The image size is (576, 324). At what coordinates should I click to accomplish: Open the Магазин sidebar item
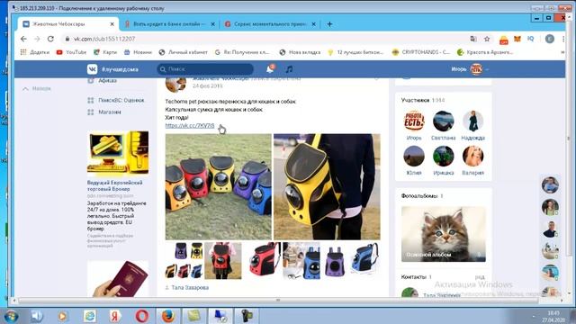[x=104, y=112]
